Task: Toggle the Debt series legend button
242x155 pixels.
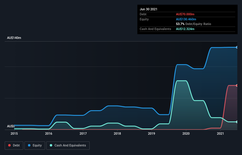Action: click(x=14, y=146)
